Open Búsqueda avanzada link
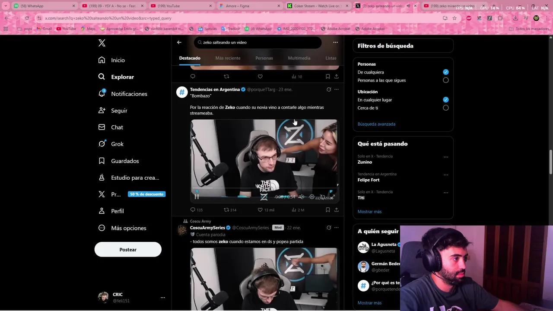 pos(376,124)
